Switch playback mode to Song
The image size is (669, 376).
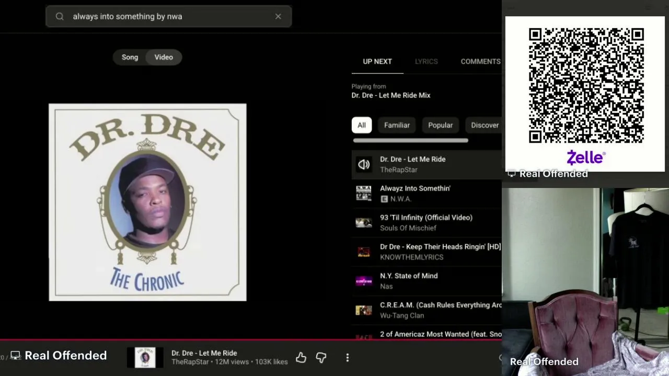tap(130, 57)
